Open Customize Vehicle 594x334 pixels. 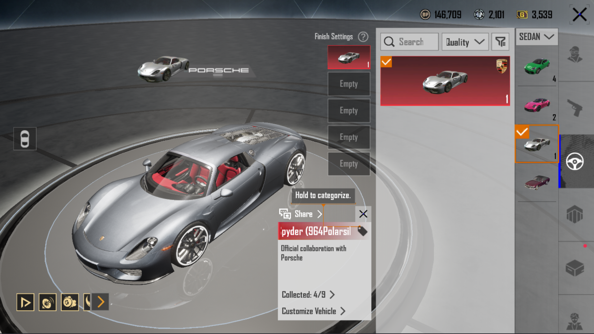click(x=313, y=311)
